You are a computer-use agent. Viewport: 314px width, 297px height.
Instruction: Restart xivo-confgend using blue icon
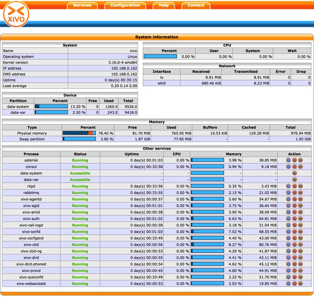(288, 238)
